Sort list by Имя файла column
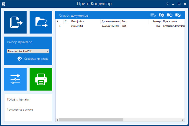Viewport: 189px width, 126px height. [77, 22]
